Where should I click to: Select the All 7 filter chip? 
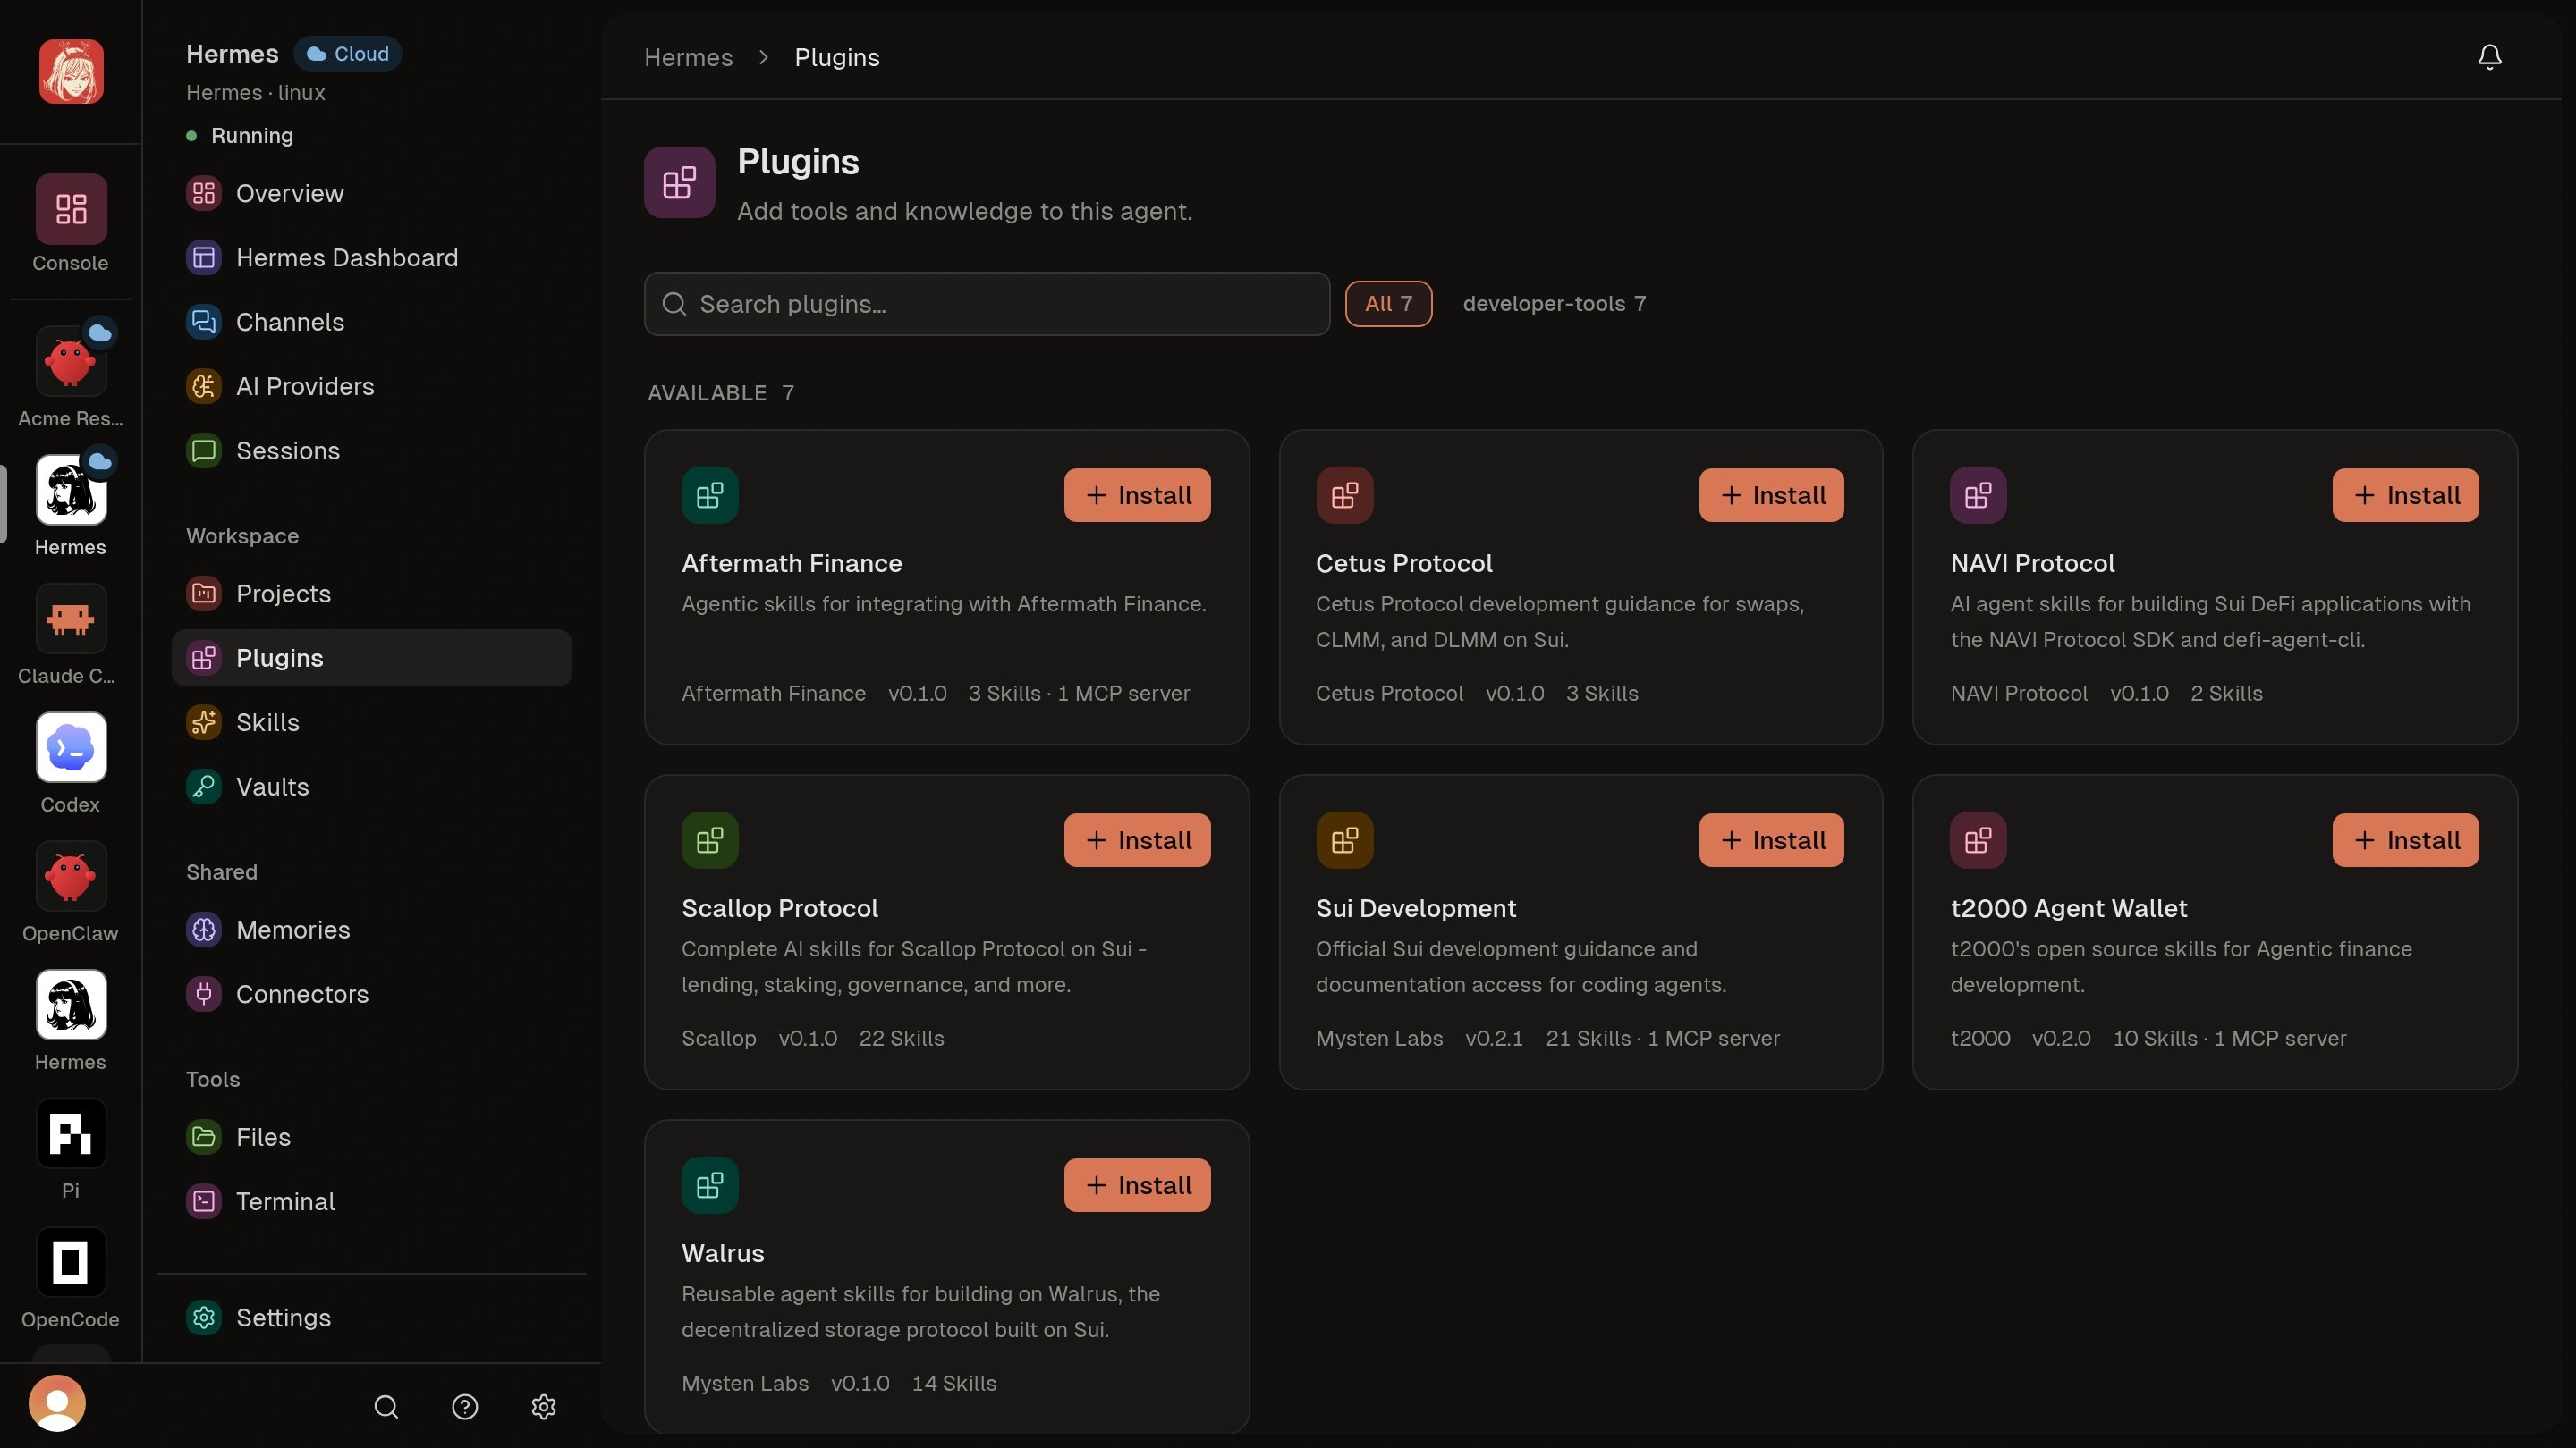coord(1388,304)
